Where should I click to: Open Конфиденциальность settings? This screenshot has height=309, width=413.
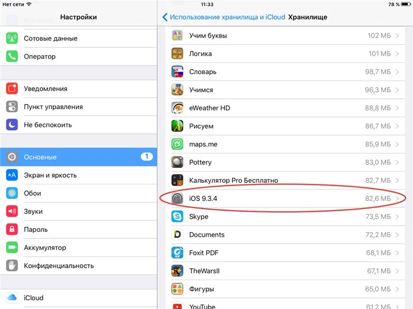[x=78, y=266]
